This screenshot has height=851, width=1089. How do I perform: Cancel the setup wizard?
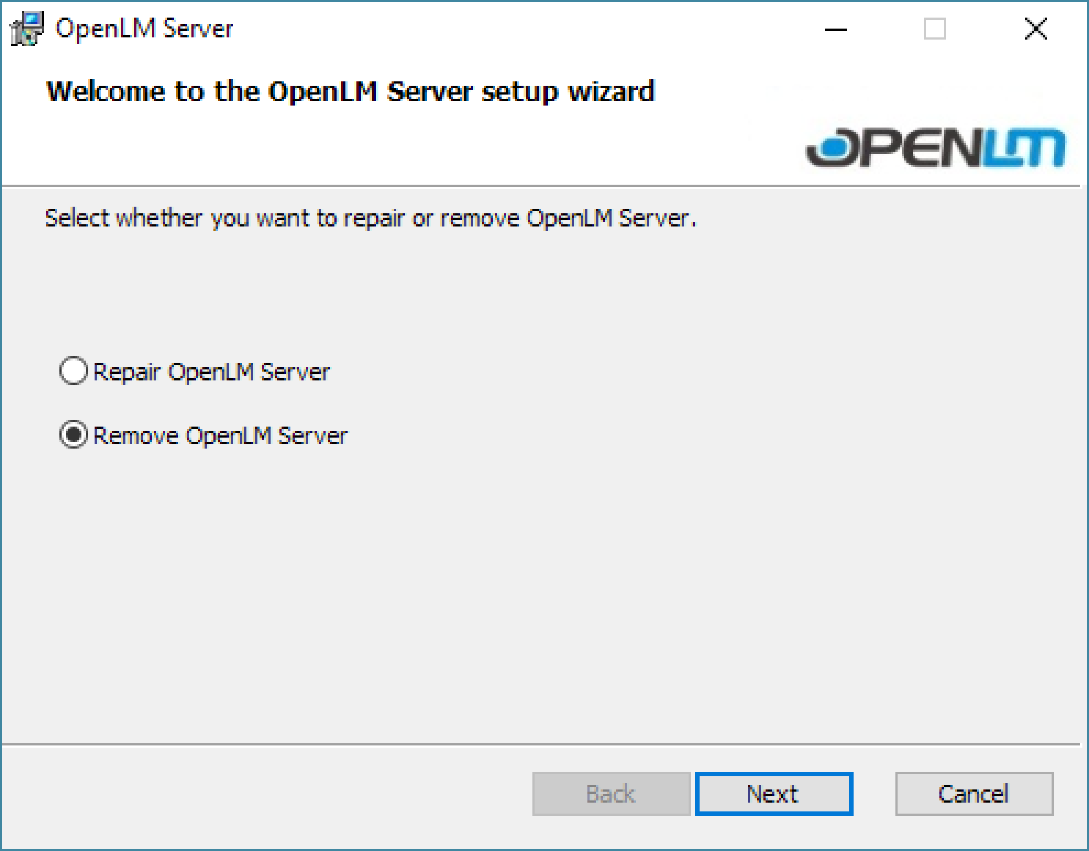click(x=974, y=794)
